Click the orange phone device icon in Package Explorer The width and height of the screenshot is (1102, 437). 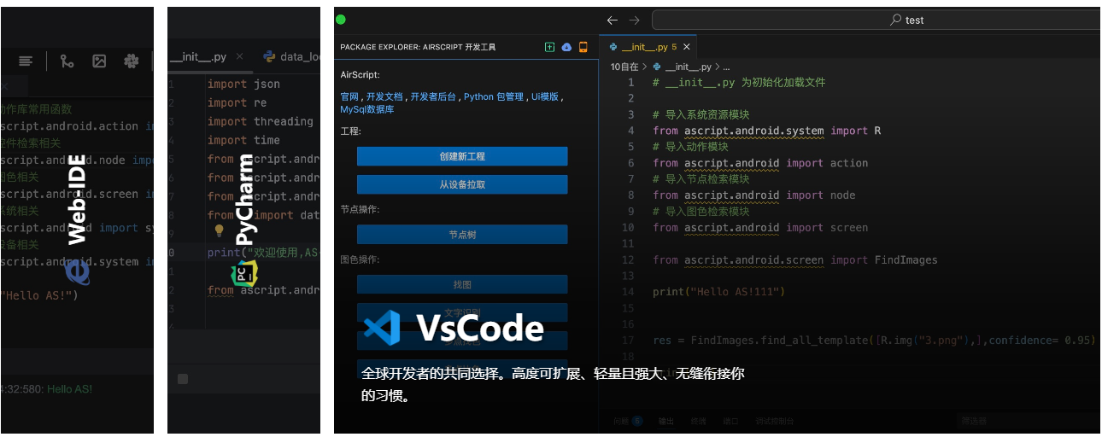click(583, 47)
